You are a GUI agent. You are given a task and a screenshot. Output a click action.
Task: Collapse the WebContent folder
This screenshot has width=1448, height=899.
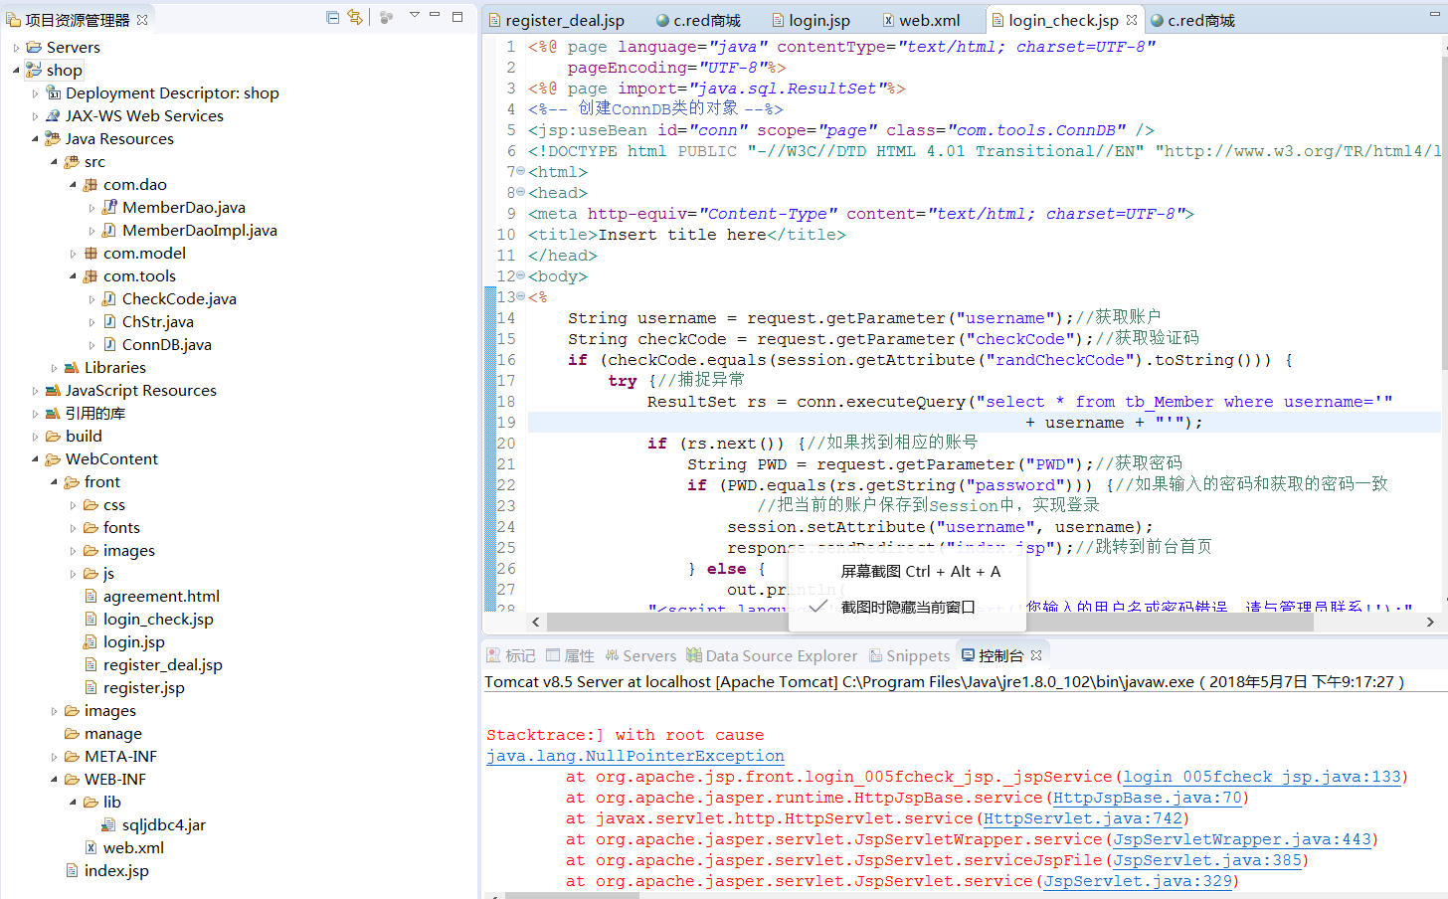click(35, 459)
